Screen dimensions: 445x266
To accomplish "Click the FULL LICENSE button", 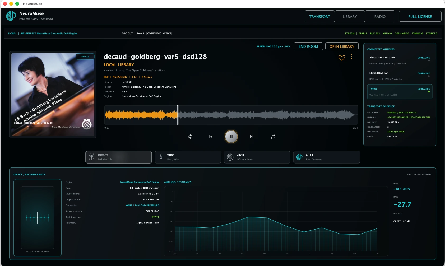I will 420,16.
